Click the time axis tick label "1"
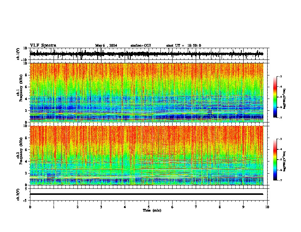 tap(54, 207)
